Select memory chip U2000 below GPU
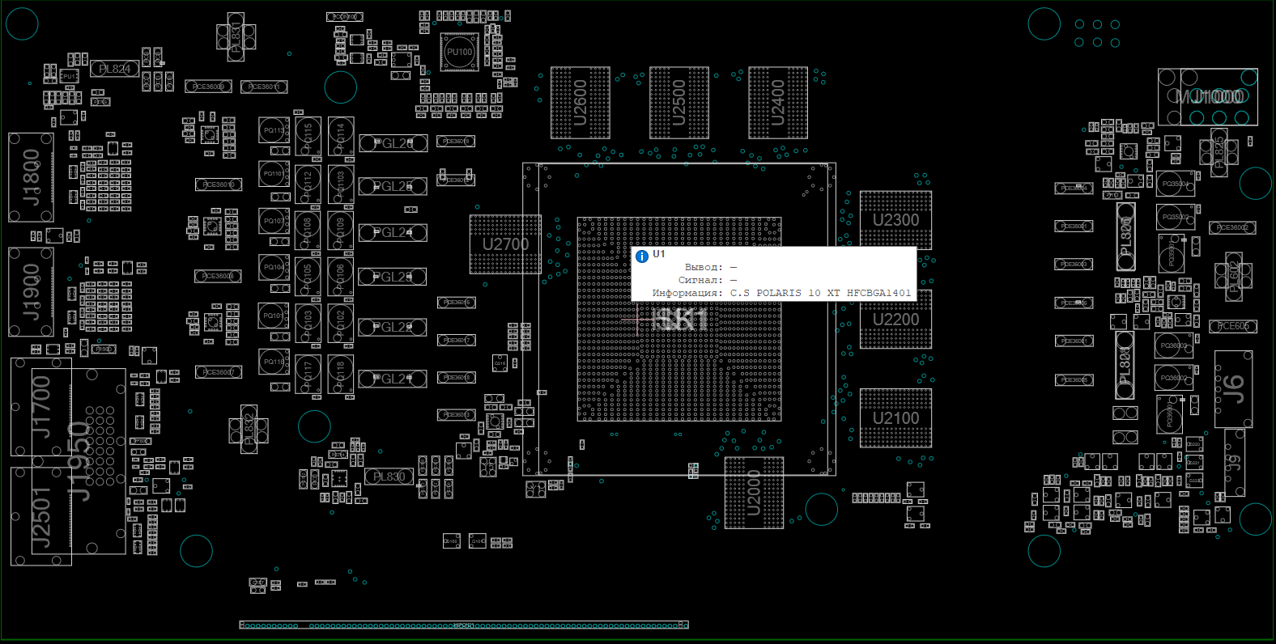 pos(754,493)
